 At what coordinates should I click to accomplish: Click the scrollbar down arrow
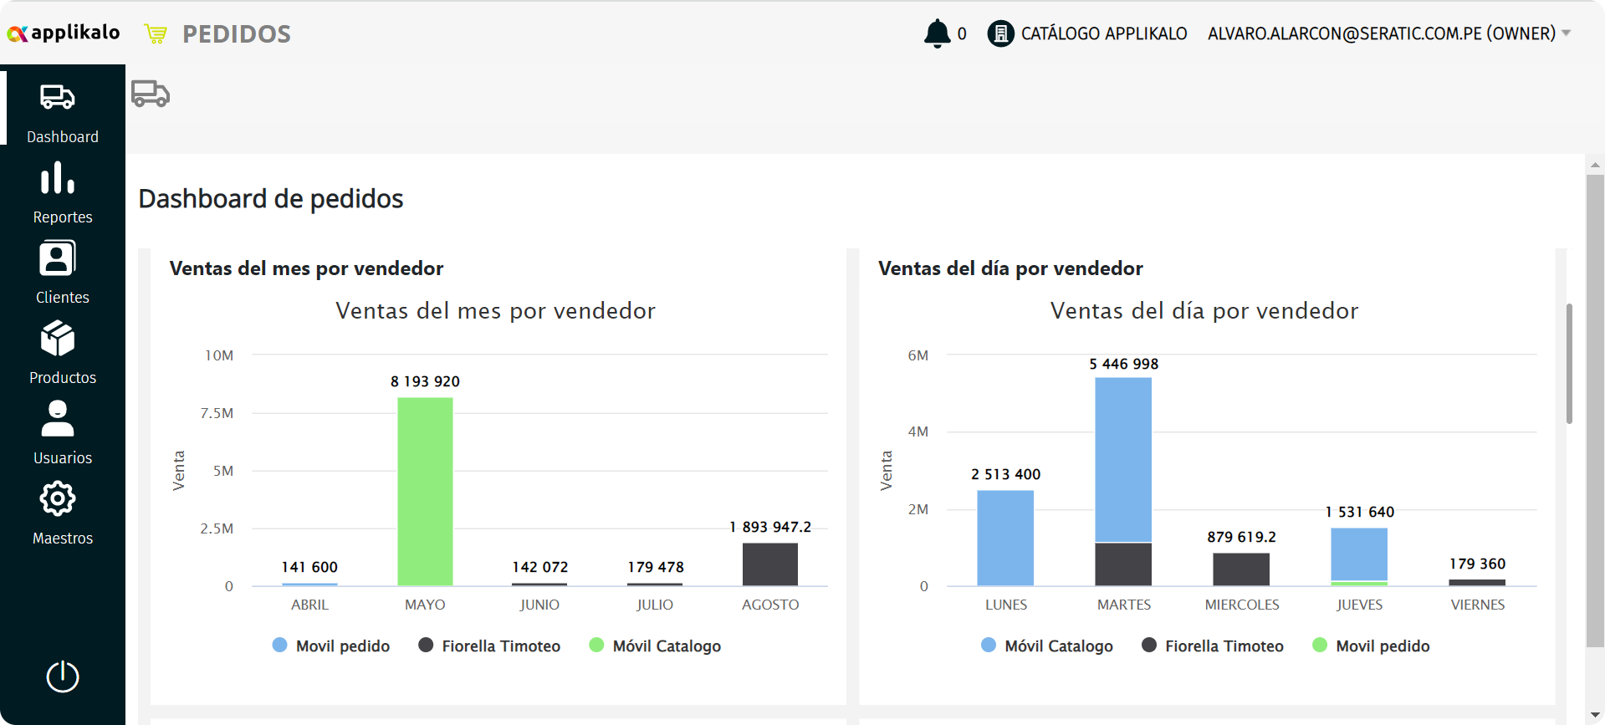(1595, 716)
